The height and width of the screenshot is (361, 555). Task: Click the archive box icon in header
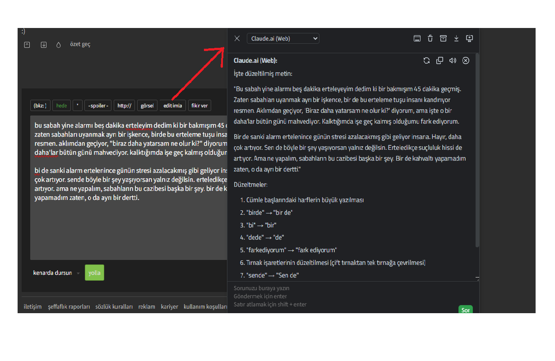443,38
